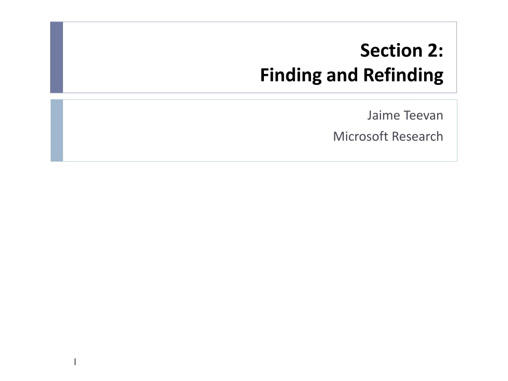Click the word "Finding" in the title
The height and width of the screenshot is (381, 508).
(291, 75)
